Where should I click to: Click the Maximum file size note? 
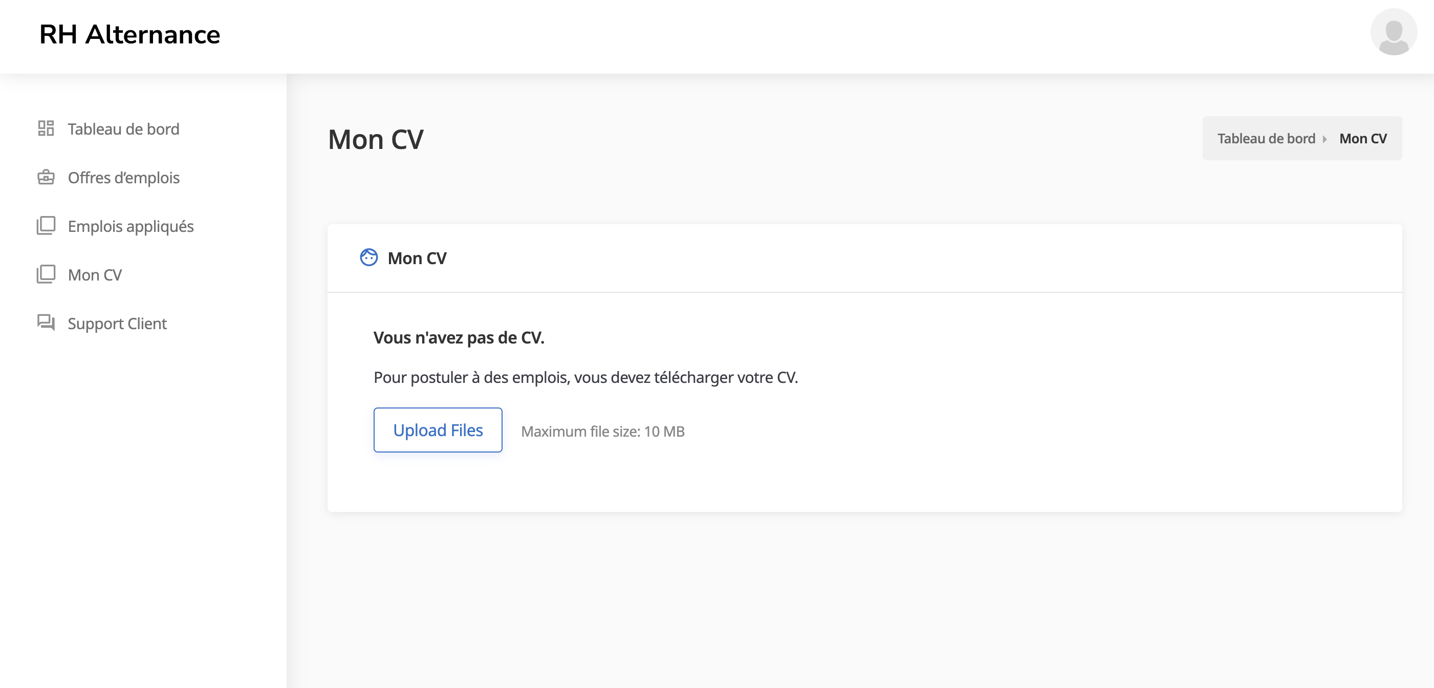(x=602, y=432)
